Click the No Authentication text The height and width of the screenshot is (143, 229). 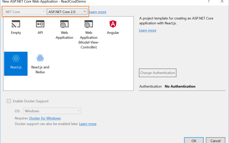tap(180, 87)
